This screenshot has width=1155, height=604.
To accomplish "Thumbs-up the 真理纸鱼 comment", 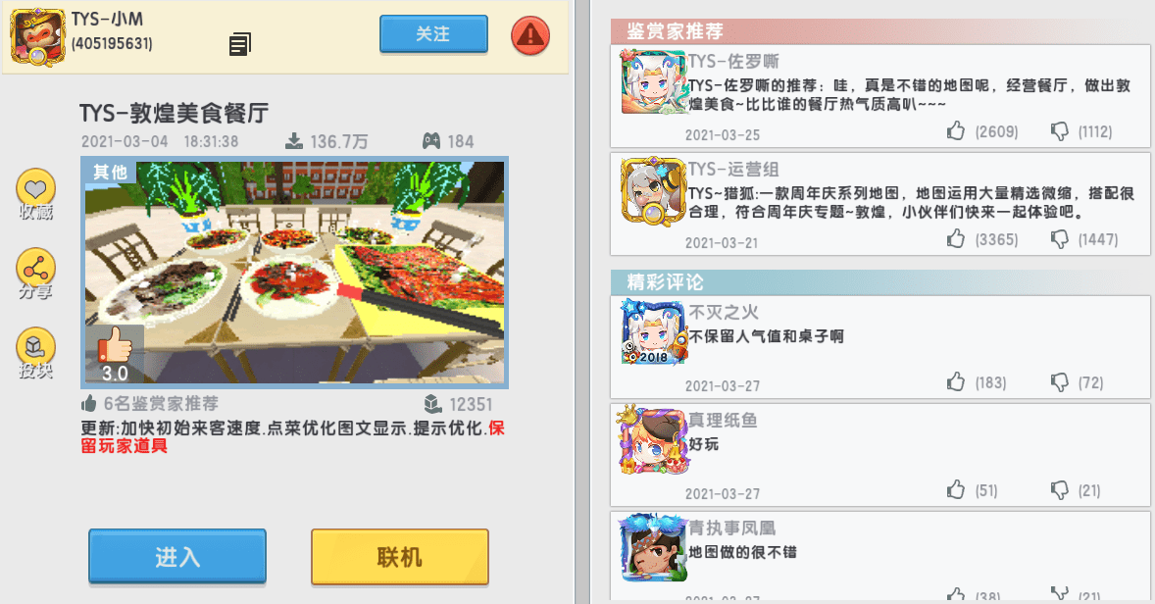I will click(x=955, y=490).
